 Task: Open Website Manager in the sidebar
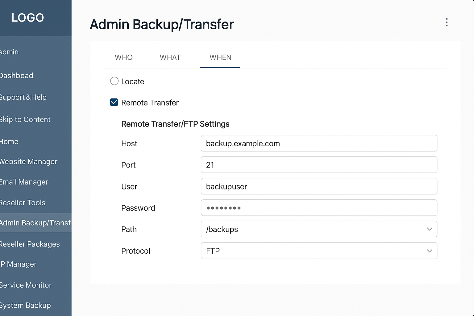(x=29, y=161)
